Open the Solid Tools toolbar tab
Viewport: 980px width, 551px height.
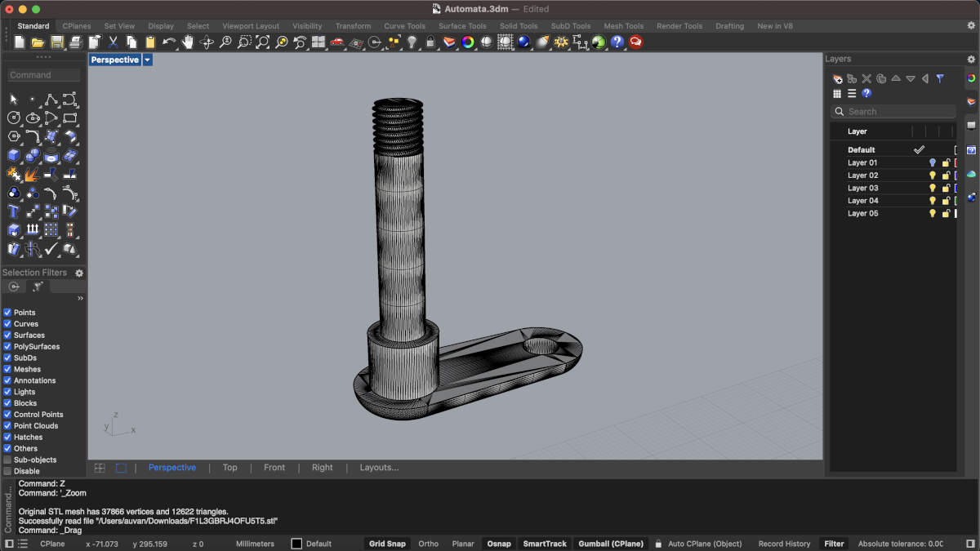[519, 26]
